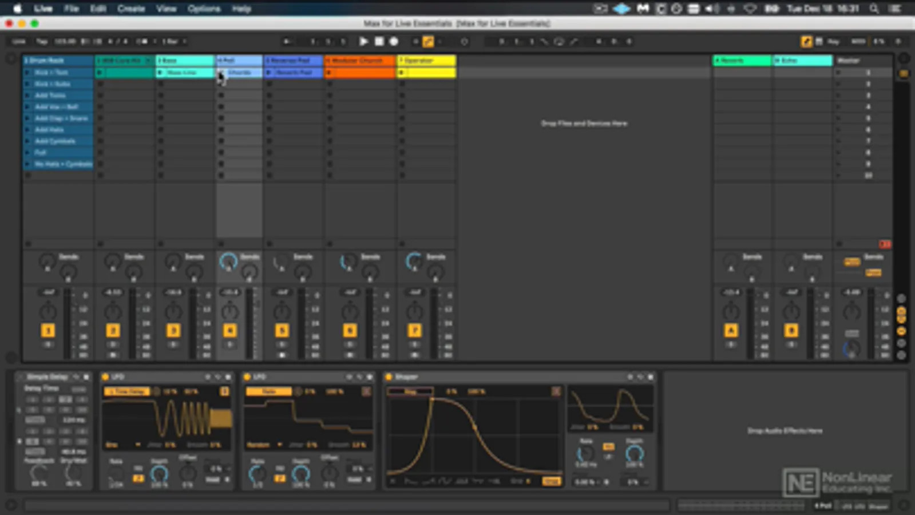Select the orange track header
The width and height of the screenshot is (915, 515).
click(x=360, y=60)
